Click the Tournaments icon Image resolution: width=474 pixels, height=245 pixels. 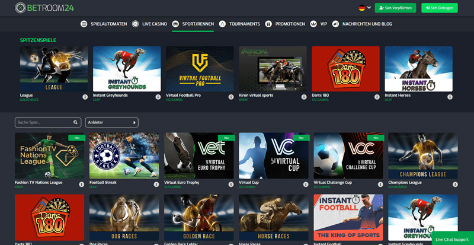(223, 24)
